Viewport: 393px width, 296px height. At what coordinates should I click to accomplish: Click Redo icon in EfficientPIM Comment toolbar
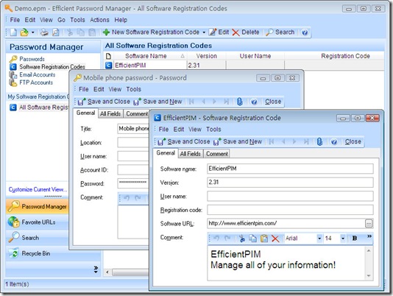pyautogui.click(x=227, y=238)
